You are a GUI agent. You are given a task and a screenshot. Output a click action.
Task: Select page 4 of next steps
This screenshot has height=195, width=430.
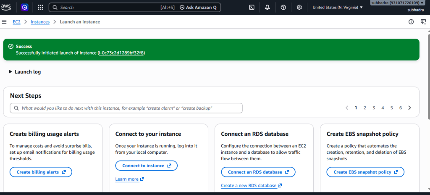(x=383, y=108)
